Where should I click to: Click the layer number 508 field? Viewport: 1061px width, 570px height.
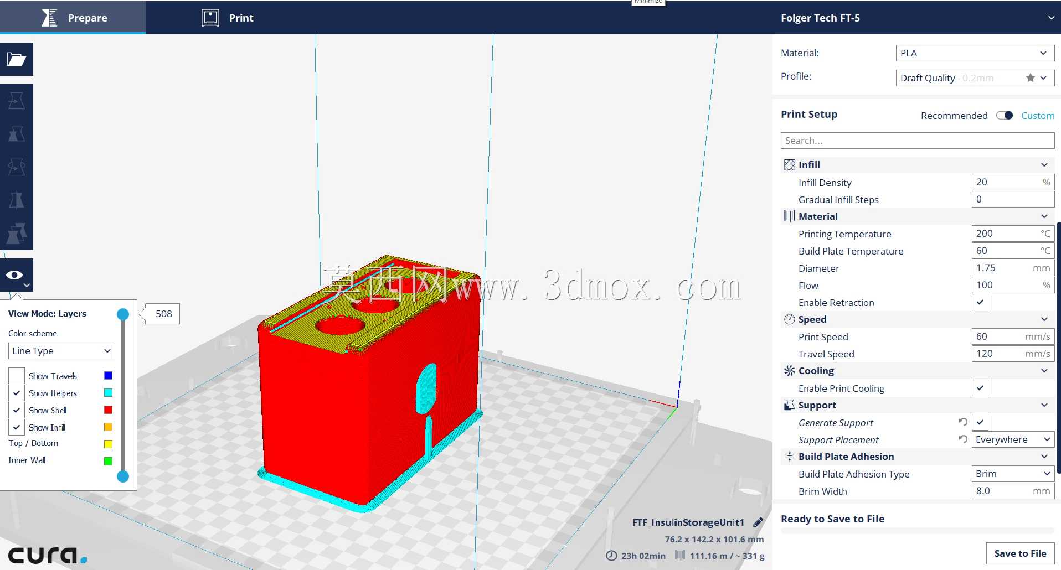[163, 314]
